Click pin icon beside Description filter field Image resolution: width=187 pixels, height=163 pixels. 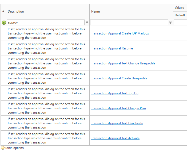(x=87, y=23)
